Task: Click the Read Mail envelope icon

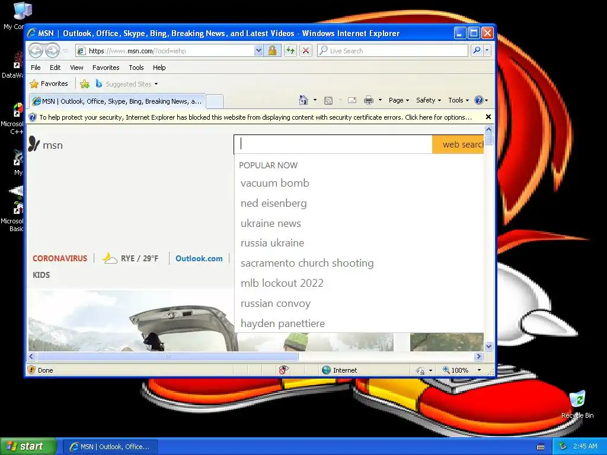Action: coord(352,100)
